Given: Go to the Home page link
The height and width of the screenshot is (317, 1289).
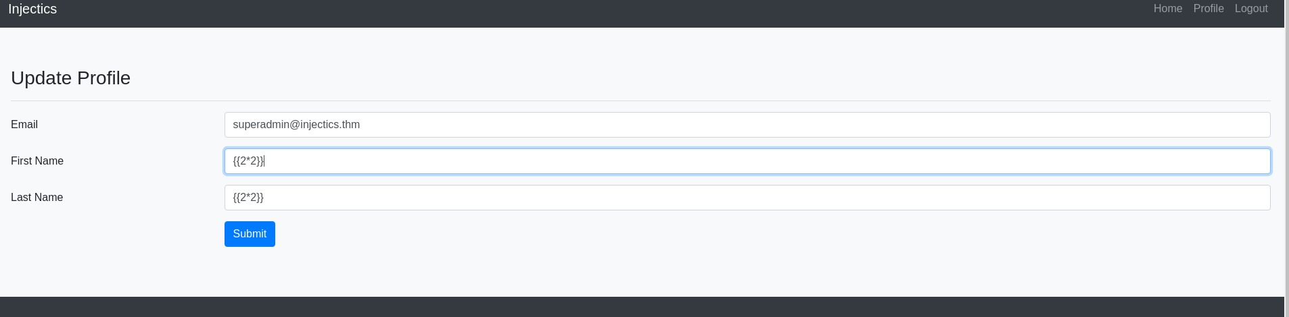Looking at the screenshot, I should coord(1167,9).
